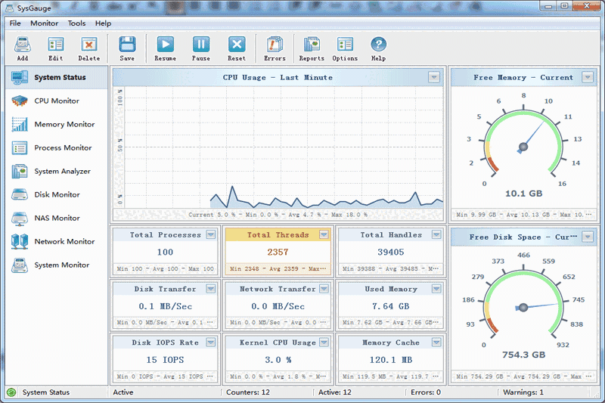This screenshot has width=605, height=403.
Task: Open the Tools menu
Action: [76, 23]
